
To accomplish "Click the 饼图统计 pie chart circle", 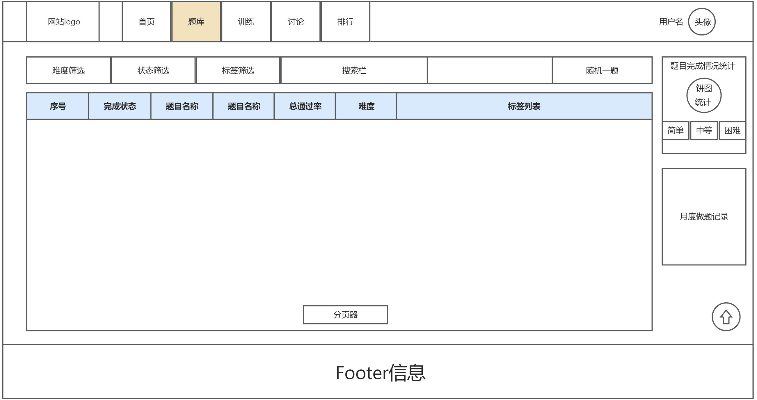I will (703, 95).
